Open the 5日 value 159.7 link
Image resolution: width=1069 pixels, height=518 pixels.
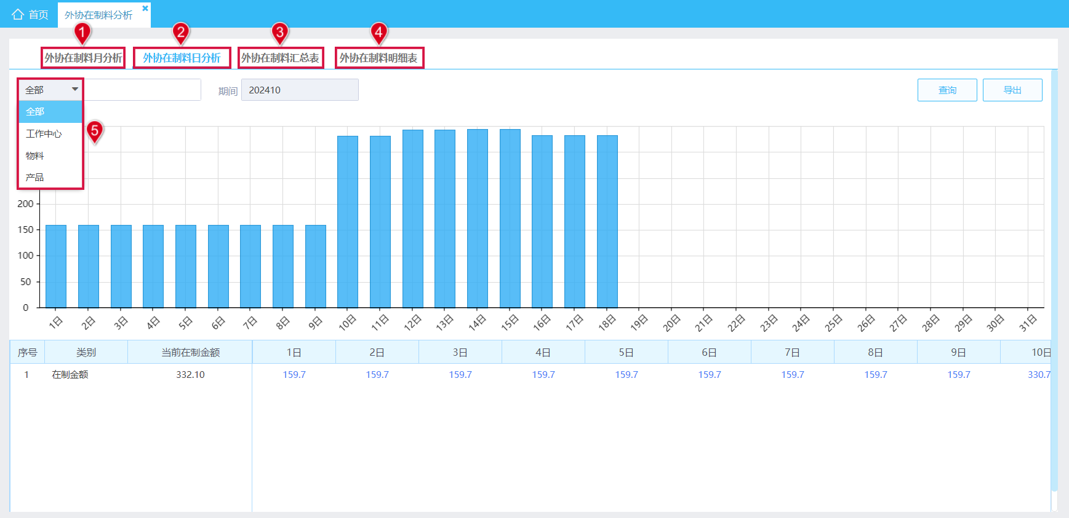coord(627,374)
